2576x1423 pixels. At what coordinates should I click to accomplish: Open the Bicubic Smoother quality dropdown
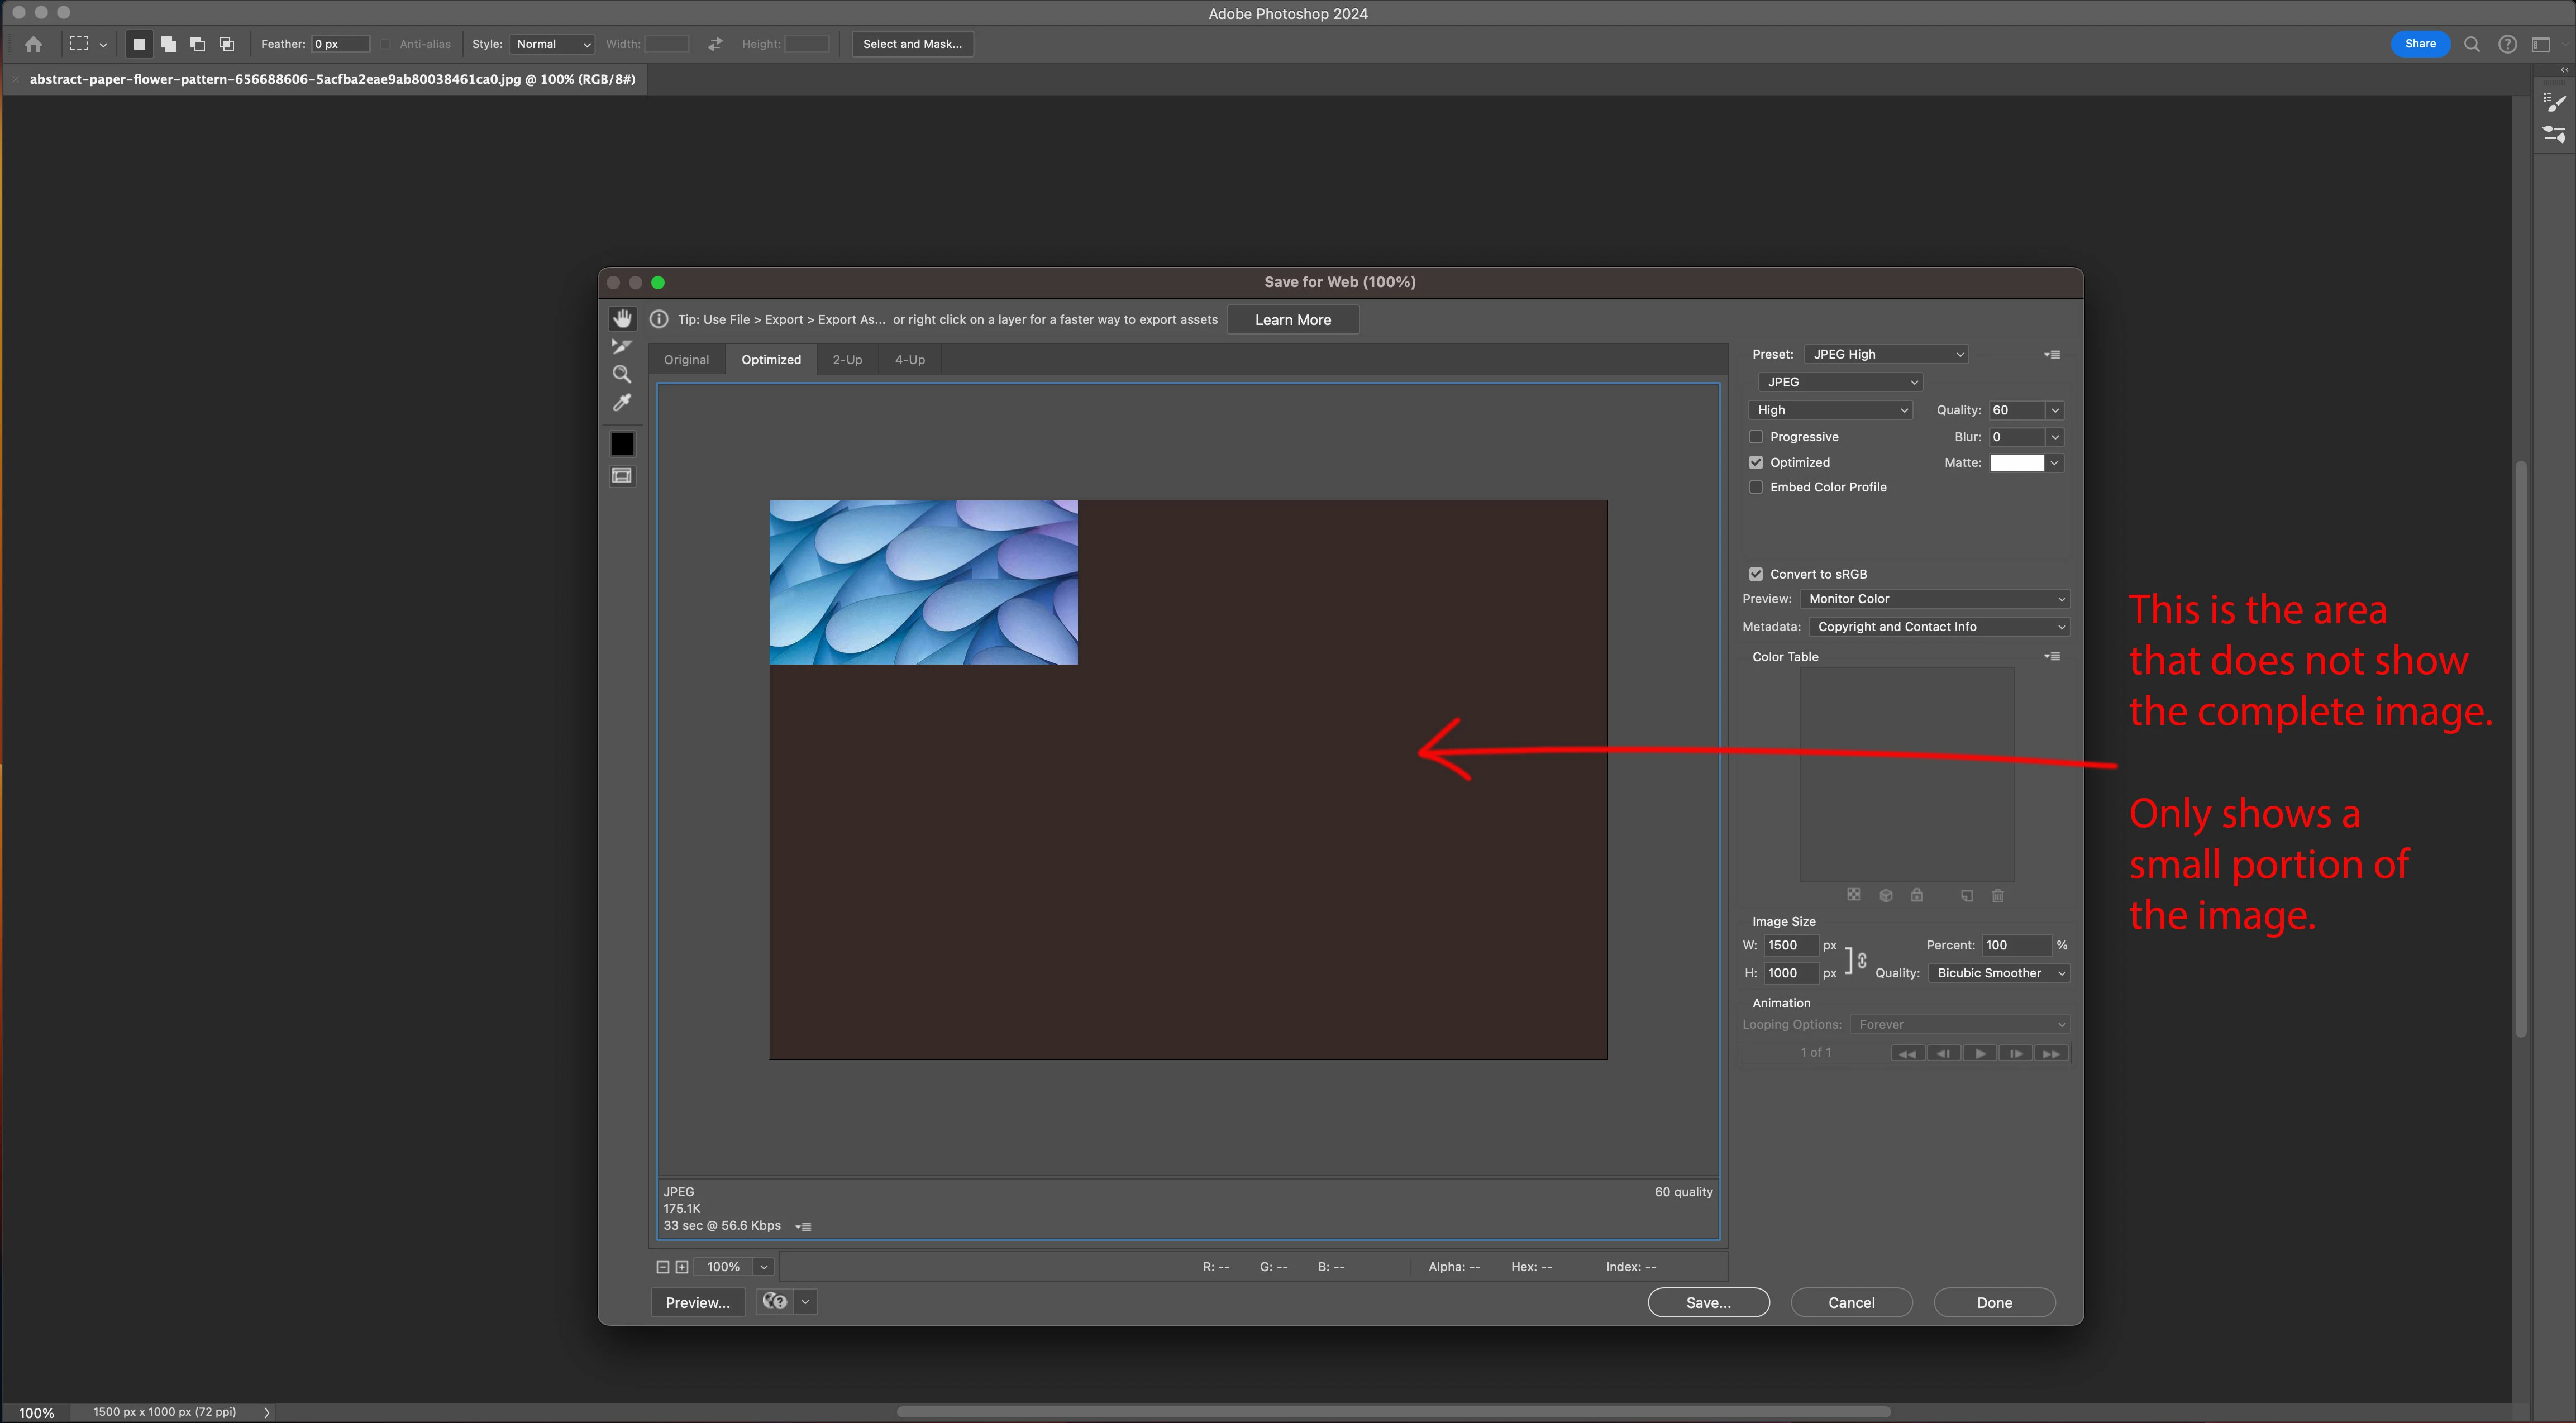1999,973
